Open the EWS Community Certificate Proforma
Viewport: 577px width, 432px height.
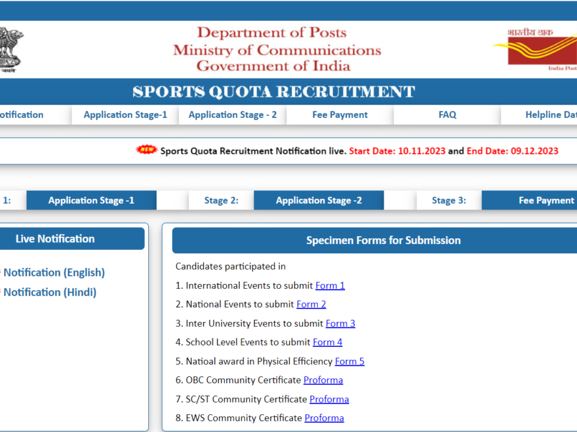[324, 418]
